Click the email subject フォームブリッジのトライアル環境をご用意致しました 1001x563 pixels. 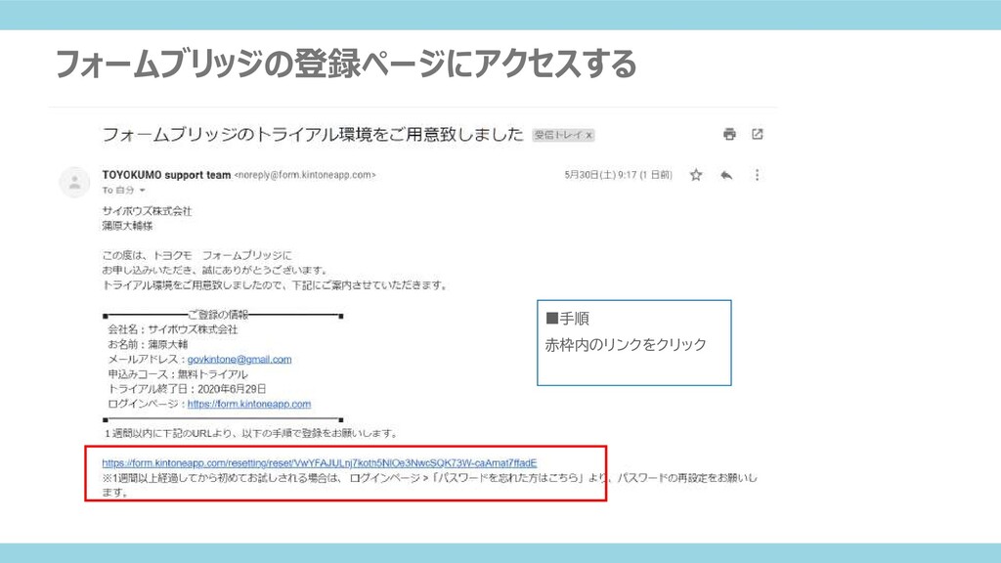pyautogui.click(x=313, y=135)
